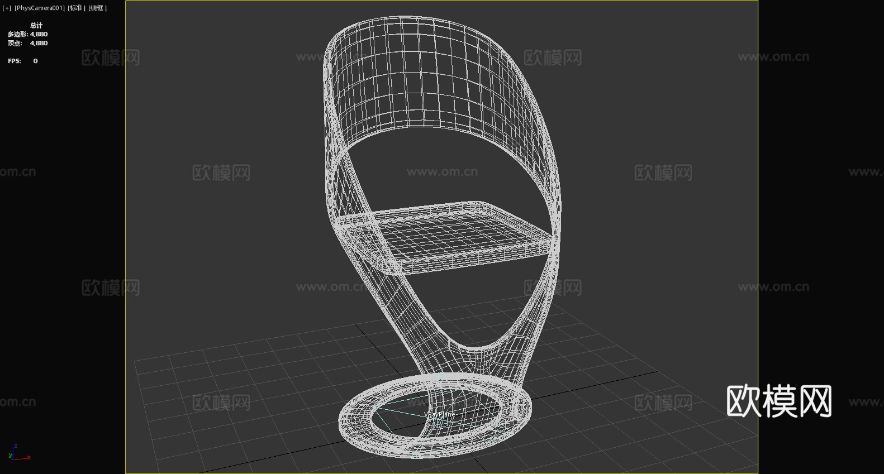Open the PhysCamera001 viewport view menu
The width and height of the screenshot is (884, 474).
pos(40,8)
